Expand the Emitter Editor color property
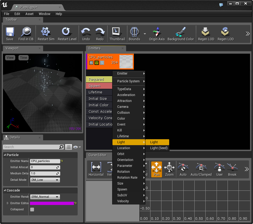 tap(8, 203)
